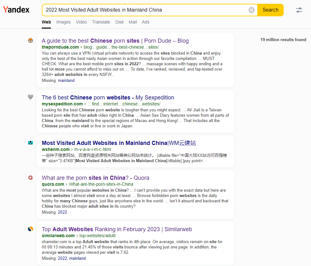
Task: Select the Web tab
Action: pyautogui.click(x=46, y=22)
